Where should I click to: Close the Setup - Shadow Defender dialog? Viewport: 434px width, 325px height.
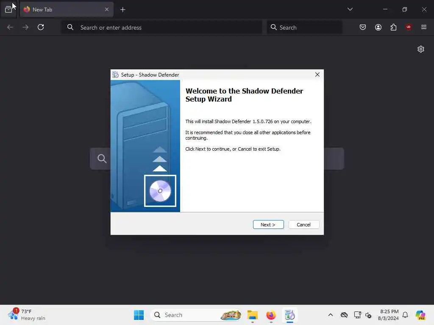(x=317, y=74)
